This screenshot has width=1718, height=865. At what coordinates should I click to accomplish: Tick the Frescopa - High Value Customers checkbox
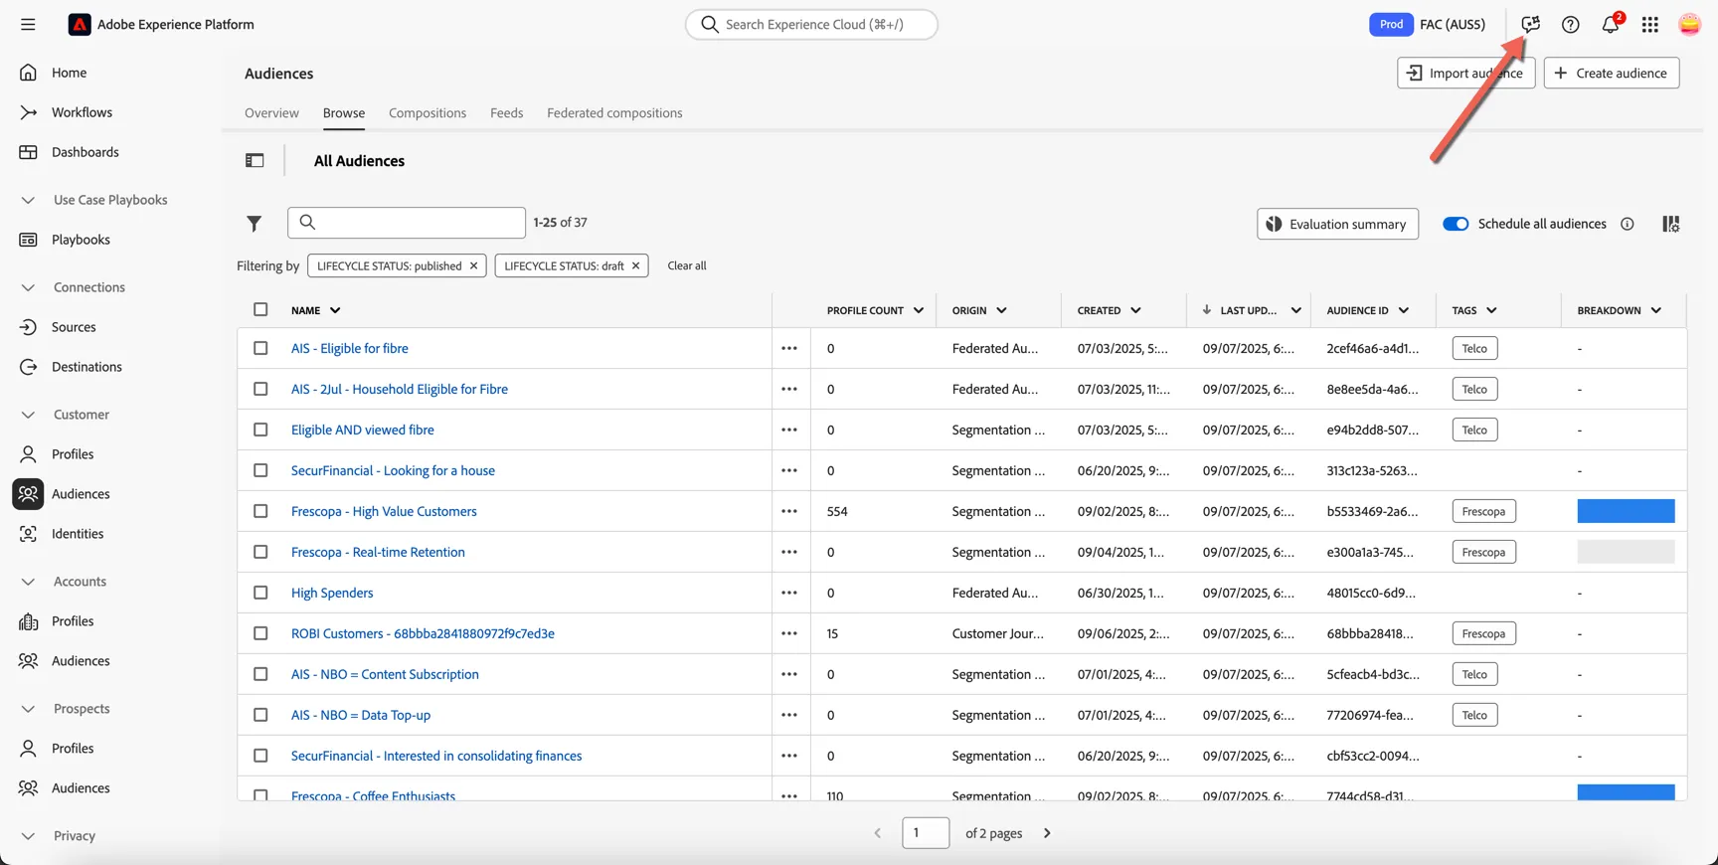pos(260,511)
